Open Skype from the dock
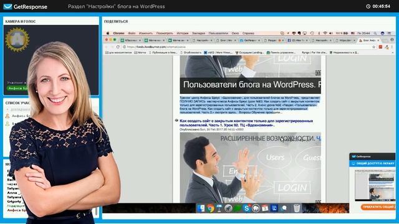The height and width of the screenshot is (224, 399). 247,208
